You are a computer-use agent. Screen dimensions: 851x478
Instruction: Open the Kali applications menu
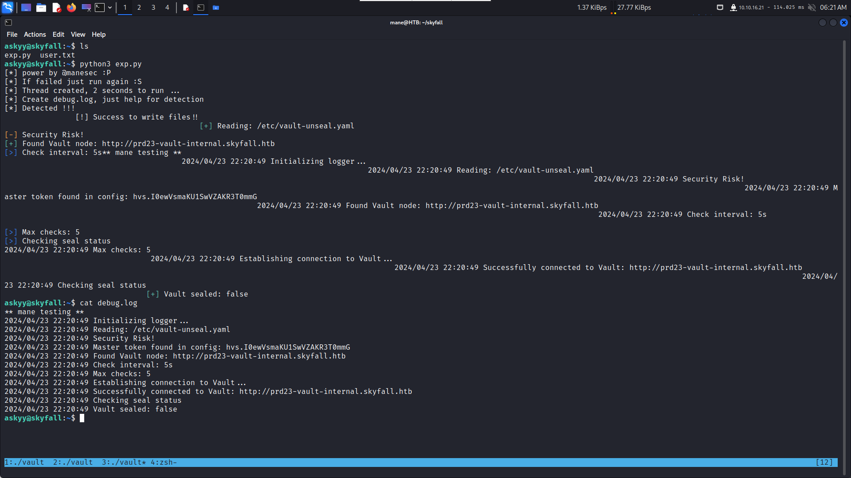click(x=8, y=8)
